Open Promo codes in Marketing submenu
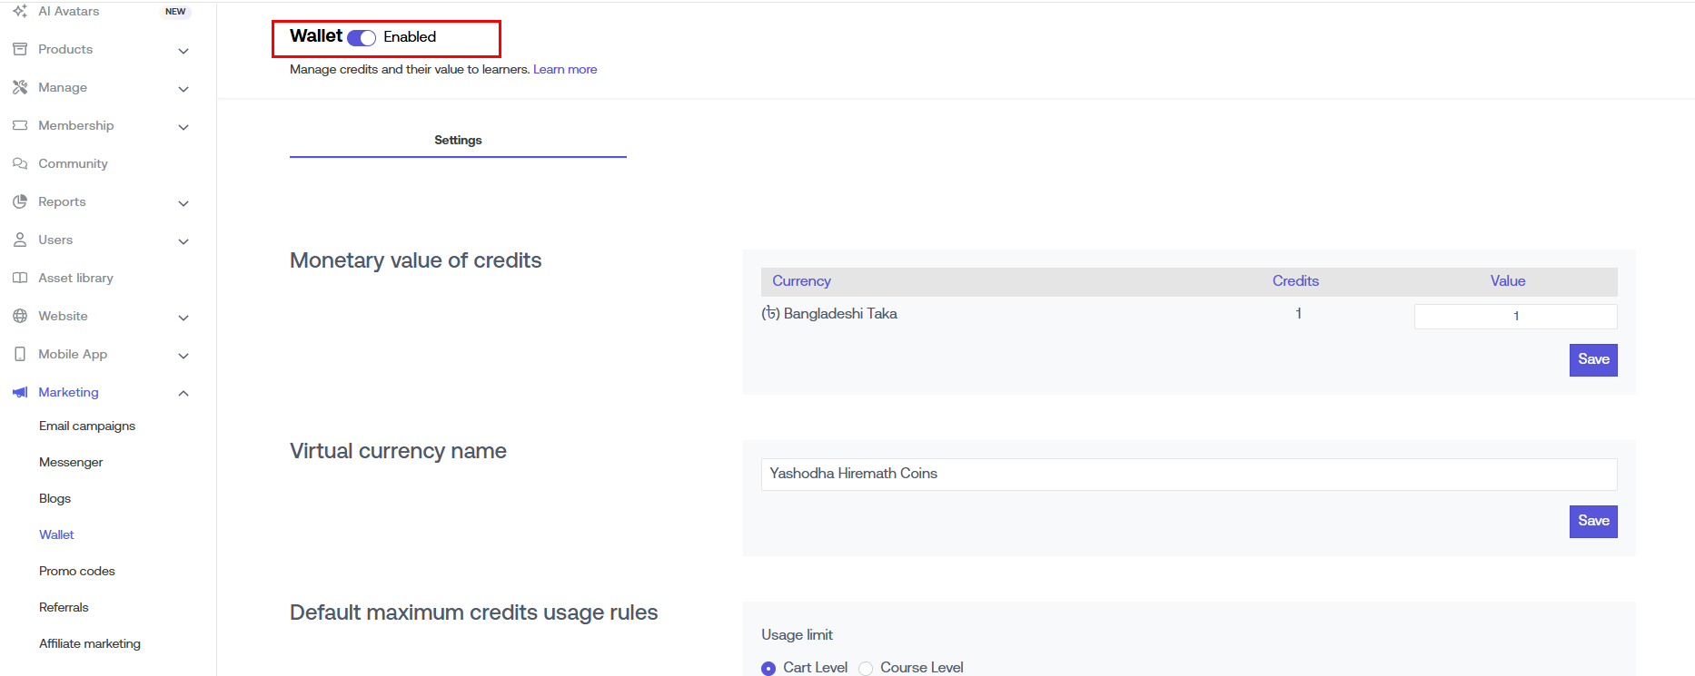Image resolution: width=1695 pixels, height=676 pixels. (x=77, y=571)
